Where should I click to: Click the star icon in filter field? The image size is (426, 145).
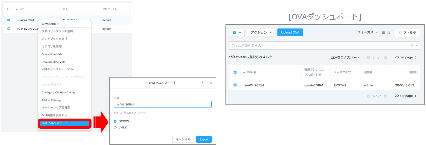[x=412, y=45]
